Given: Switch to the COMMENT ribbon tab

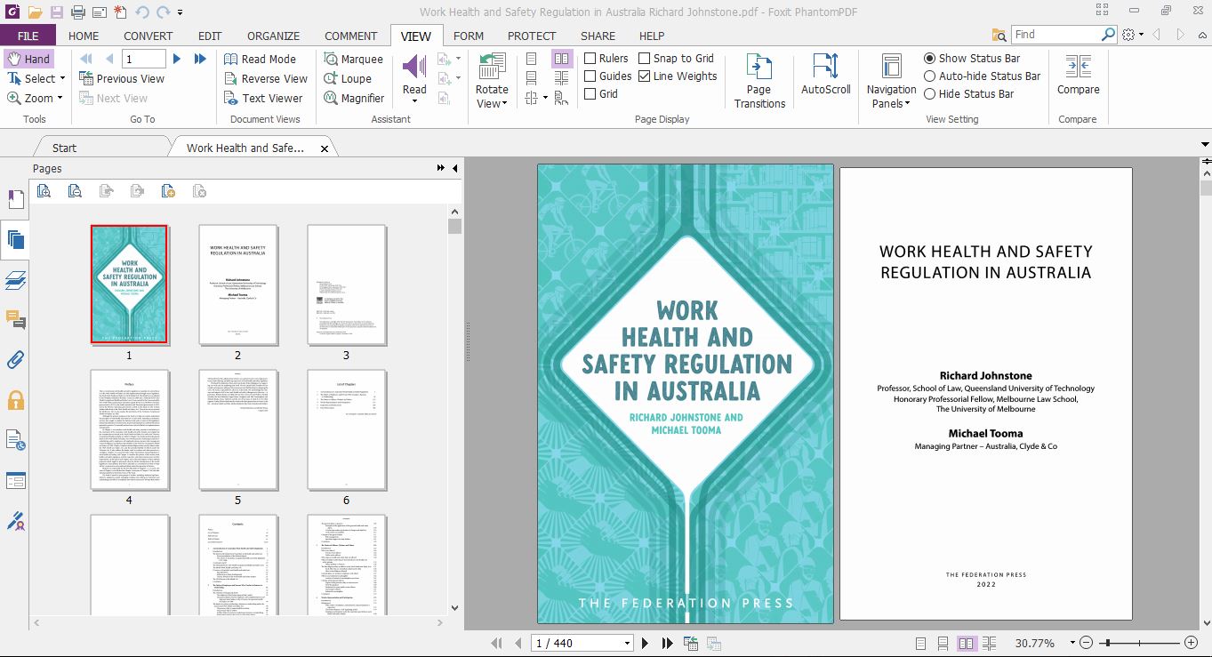Looking at the screenshot, I should [x=350, y=36].
